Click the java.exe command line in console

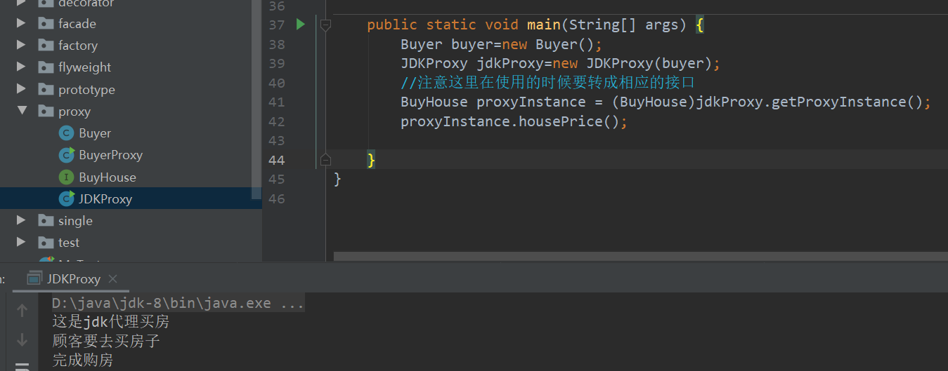click(x=178, y=304)
